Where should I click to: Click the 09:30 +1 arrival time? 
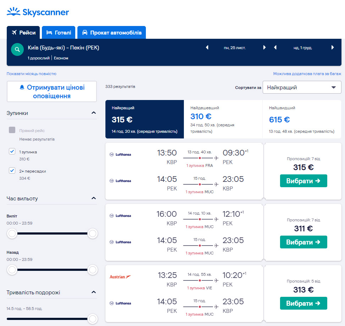tap(235, 153)
